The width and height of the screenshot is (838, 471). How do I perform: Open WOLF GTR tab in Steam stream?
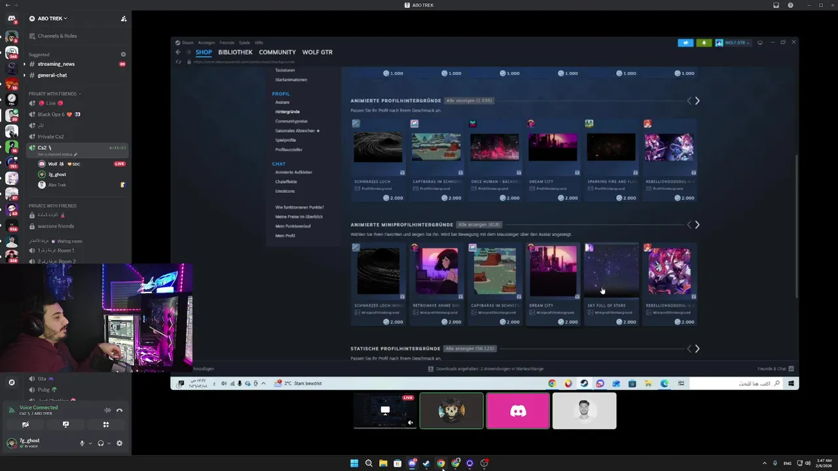pos(317,52)
